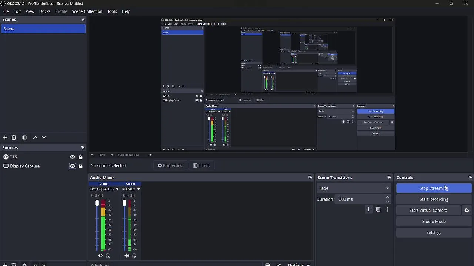474x266 pixels.
Task: Mute Mic/Aux speaker icon
Action: tap(127, 256)
